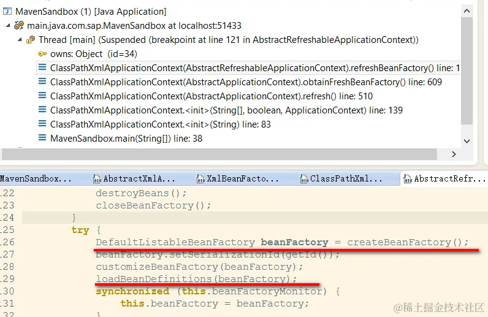
Task: Click class file icon on XmlBeanFacto... tab
Action: pyautogui.click(x=200, y=179)
